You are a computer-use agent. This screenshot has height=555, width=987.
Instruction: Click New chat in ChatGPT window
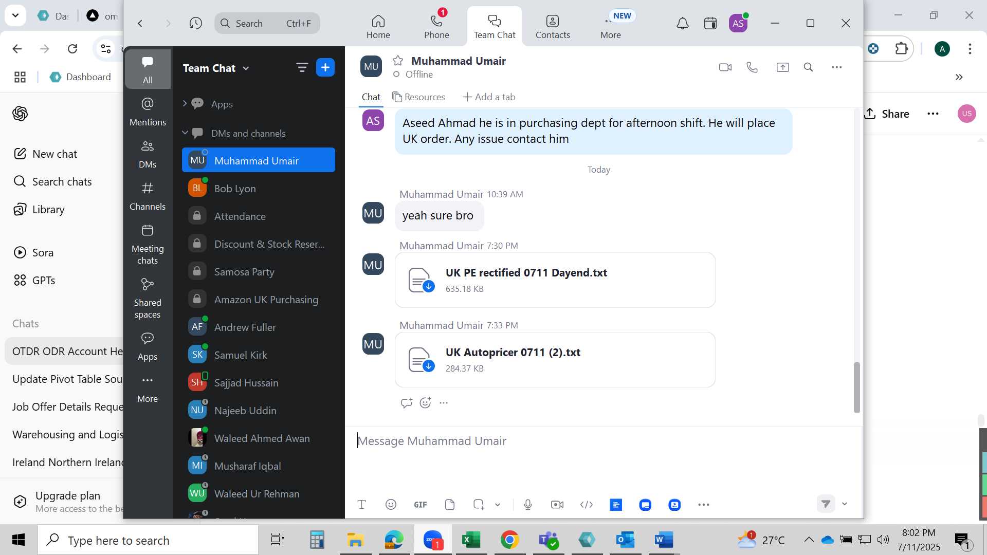(x=45, y=154)
